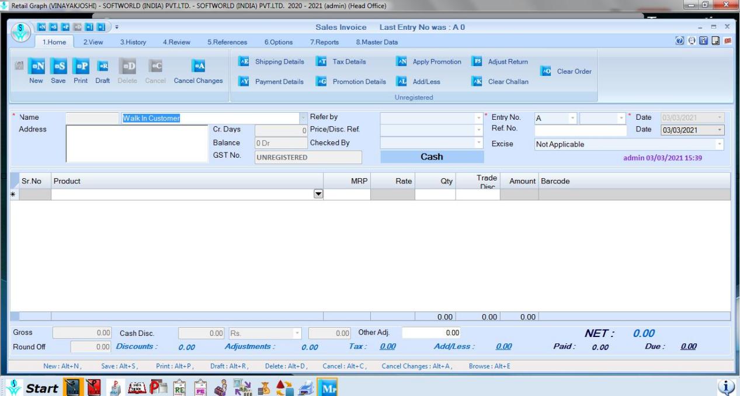Click the Tax amount 0.00 link
This screenshot has height=396, width=740.
point(388,346)
